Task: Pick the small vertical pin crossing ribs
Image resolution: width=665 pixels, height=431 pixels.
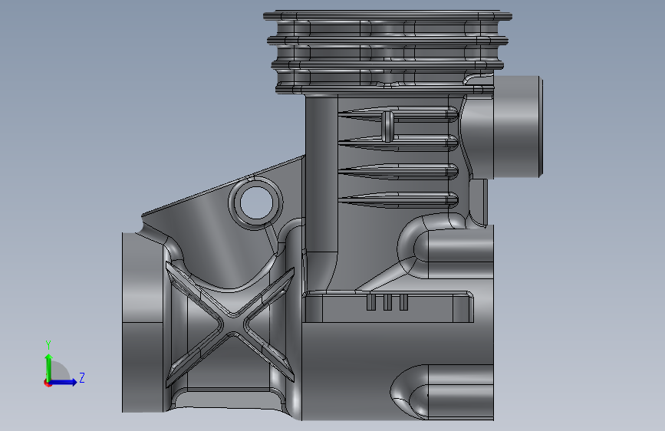Action: 387,126
